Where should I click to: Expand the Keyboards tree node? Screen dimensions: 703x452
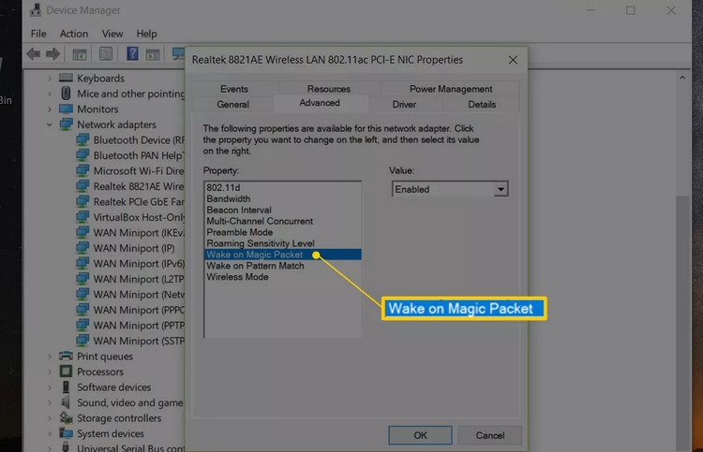click(x=50, y=79)
